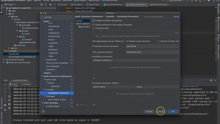Open Structure tool window on left sidebar
Viewport: 220px width, 124px height.
tap(1, 118)
